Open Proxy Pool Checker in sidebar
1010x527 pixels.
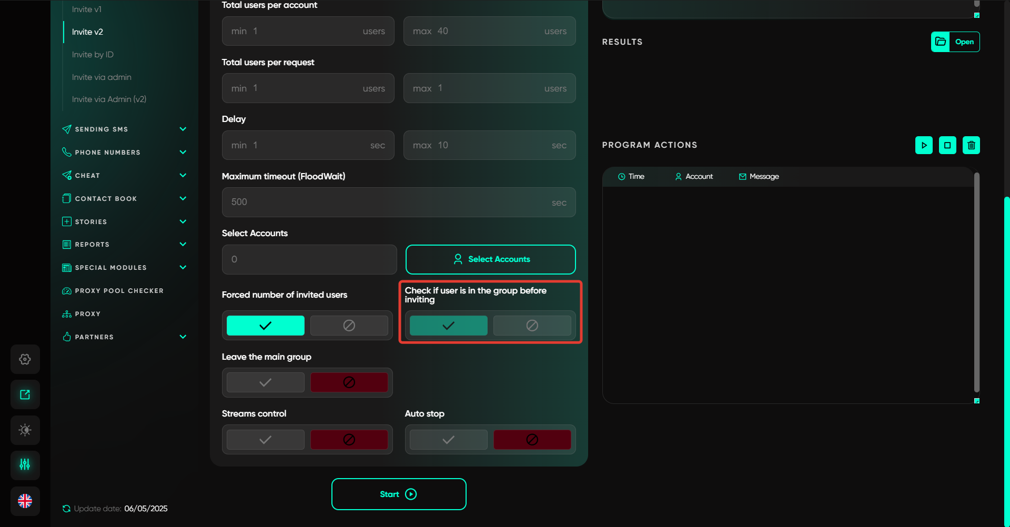[x=119, y=291]
